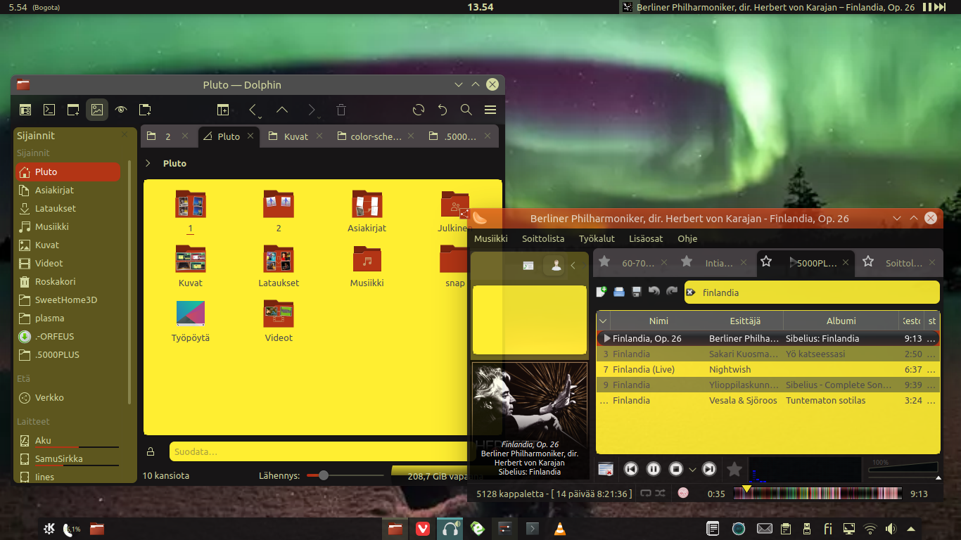Go to the previous track
Image resolution: width=961 pixels, height=540 pixels.
click(631, 469)
